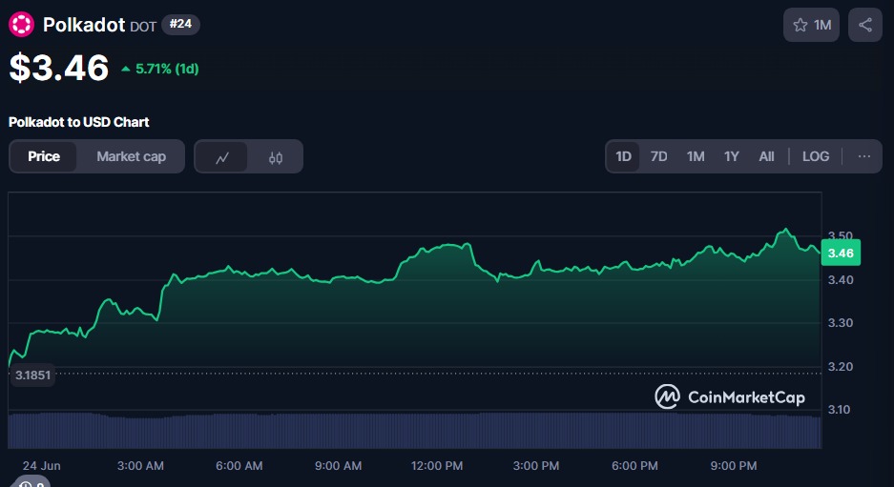Click the 6:00 PM x-axis label
The image size is (894, 487).
coord(634,466)
